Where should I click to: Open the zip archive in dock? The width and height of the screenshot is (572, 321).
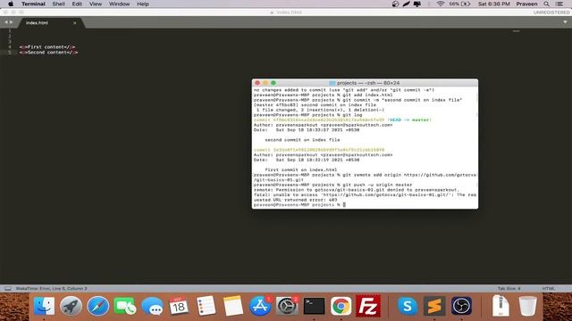(x=500, y=306)
